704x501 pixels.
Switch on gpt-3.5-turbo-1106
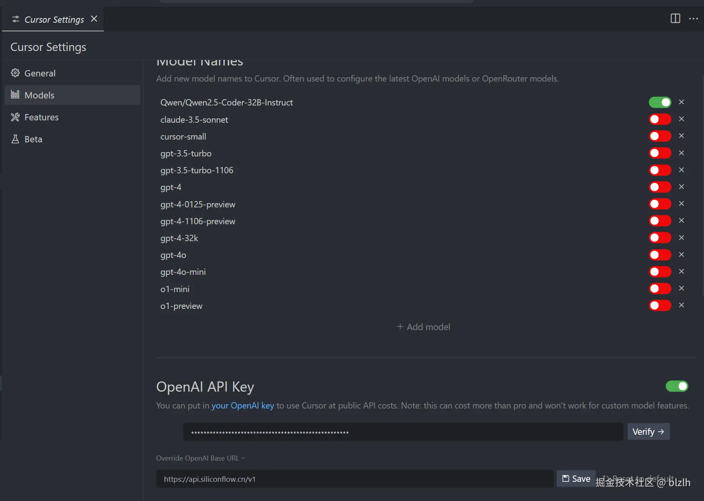660,170
